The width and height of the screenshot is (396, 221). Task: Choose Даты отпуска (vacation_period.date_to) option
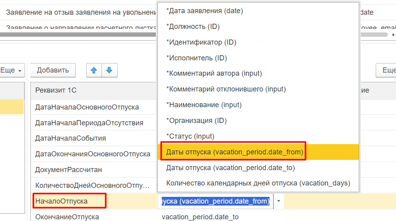tap(230, 168)
